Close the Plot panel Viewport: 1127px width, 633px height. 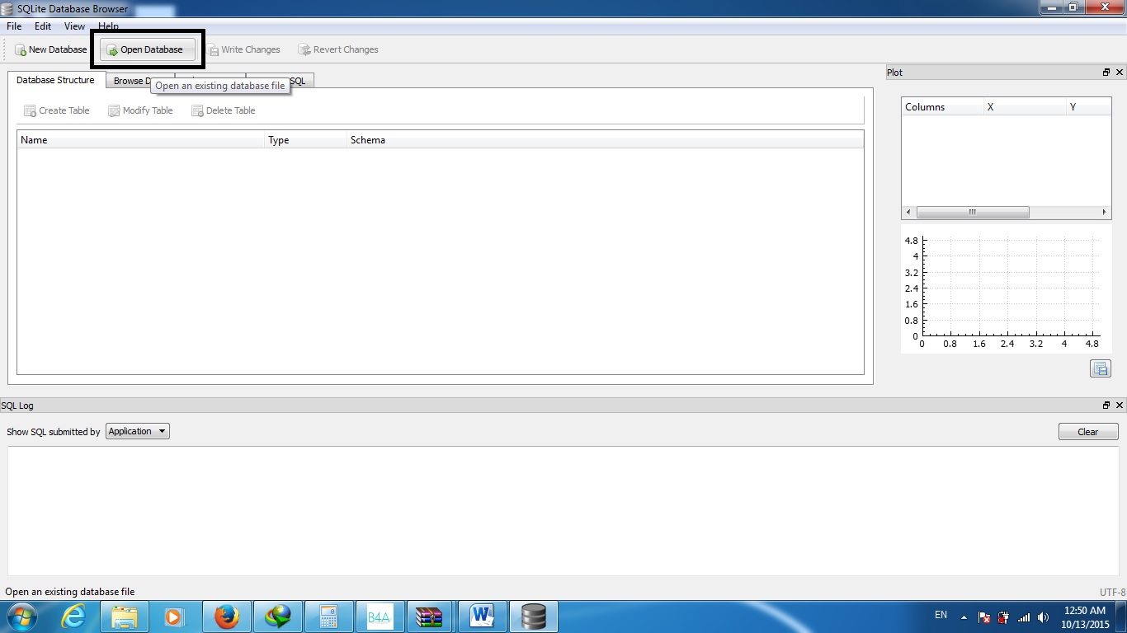tap(1120, 73)
